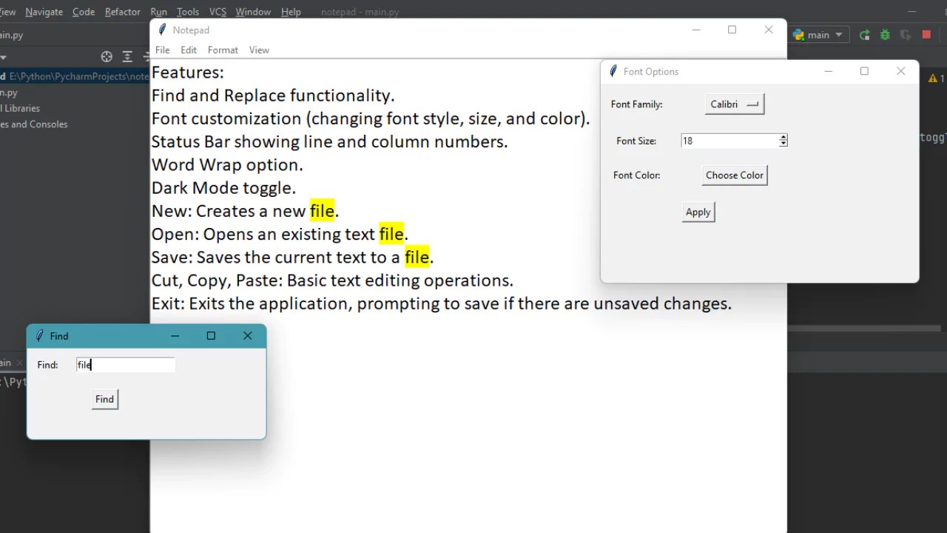Open the font color picker via Choose Color
This screenshot has width=947, height=533.
click(x=734, y=175)
